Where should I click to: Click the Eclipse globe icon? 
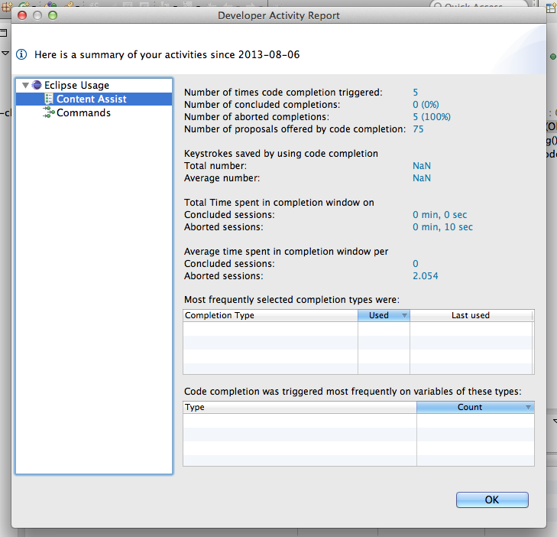[37, 85]
